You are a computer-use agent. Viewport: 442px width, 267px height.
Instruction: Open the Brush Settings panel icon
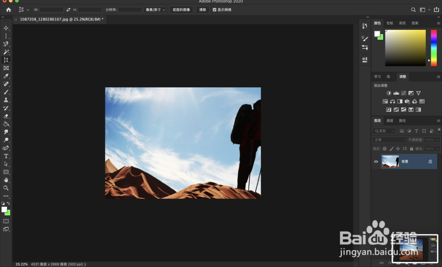coord(365,47)
